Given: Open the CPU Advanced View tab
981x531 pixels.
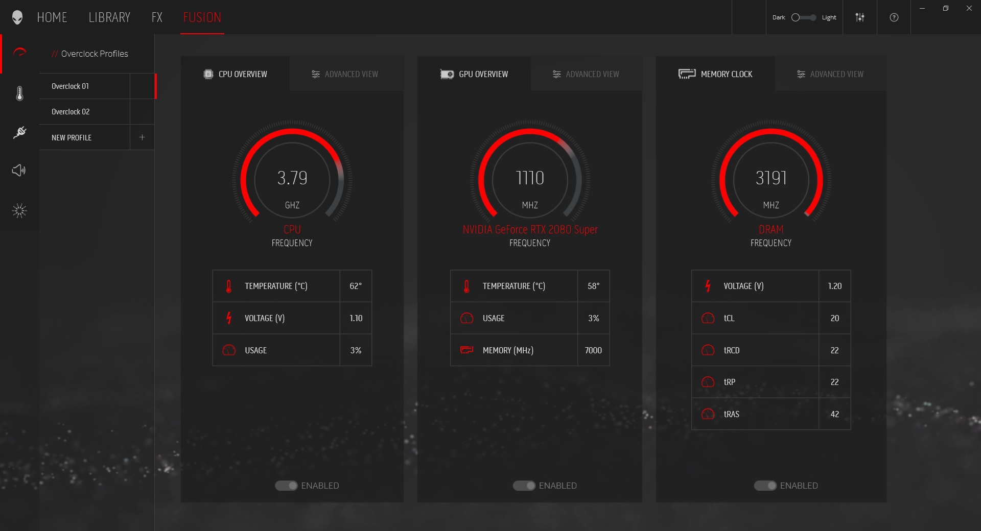Looking at the screenshot, I should 346,74.
